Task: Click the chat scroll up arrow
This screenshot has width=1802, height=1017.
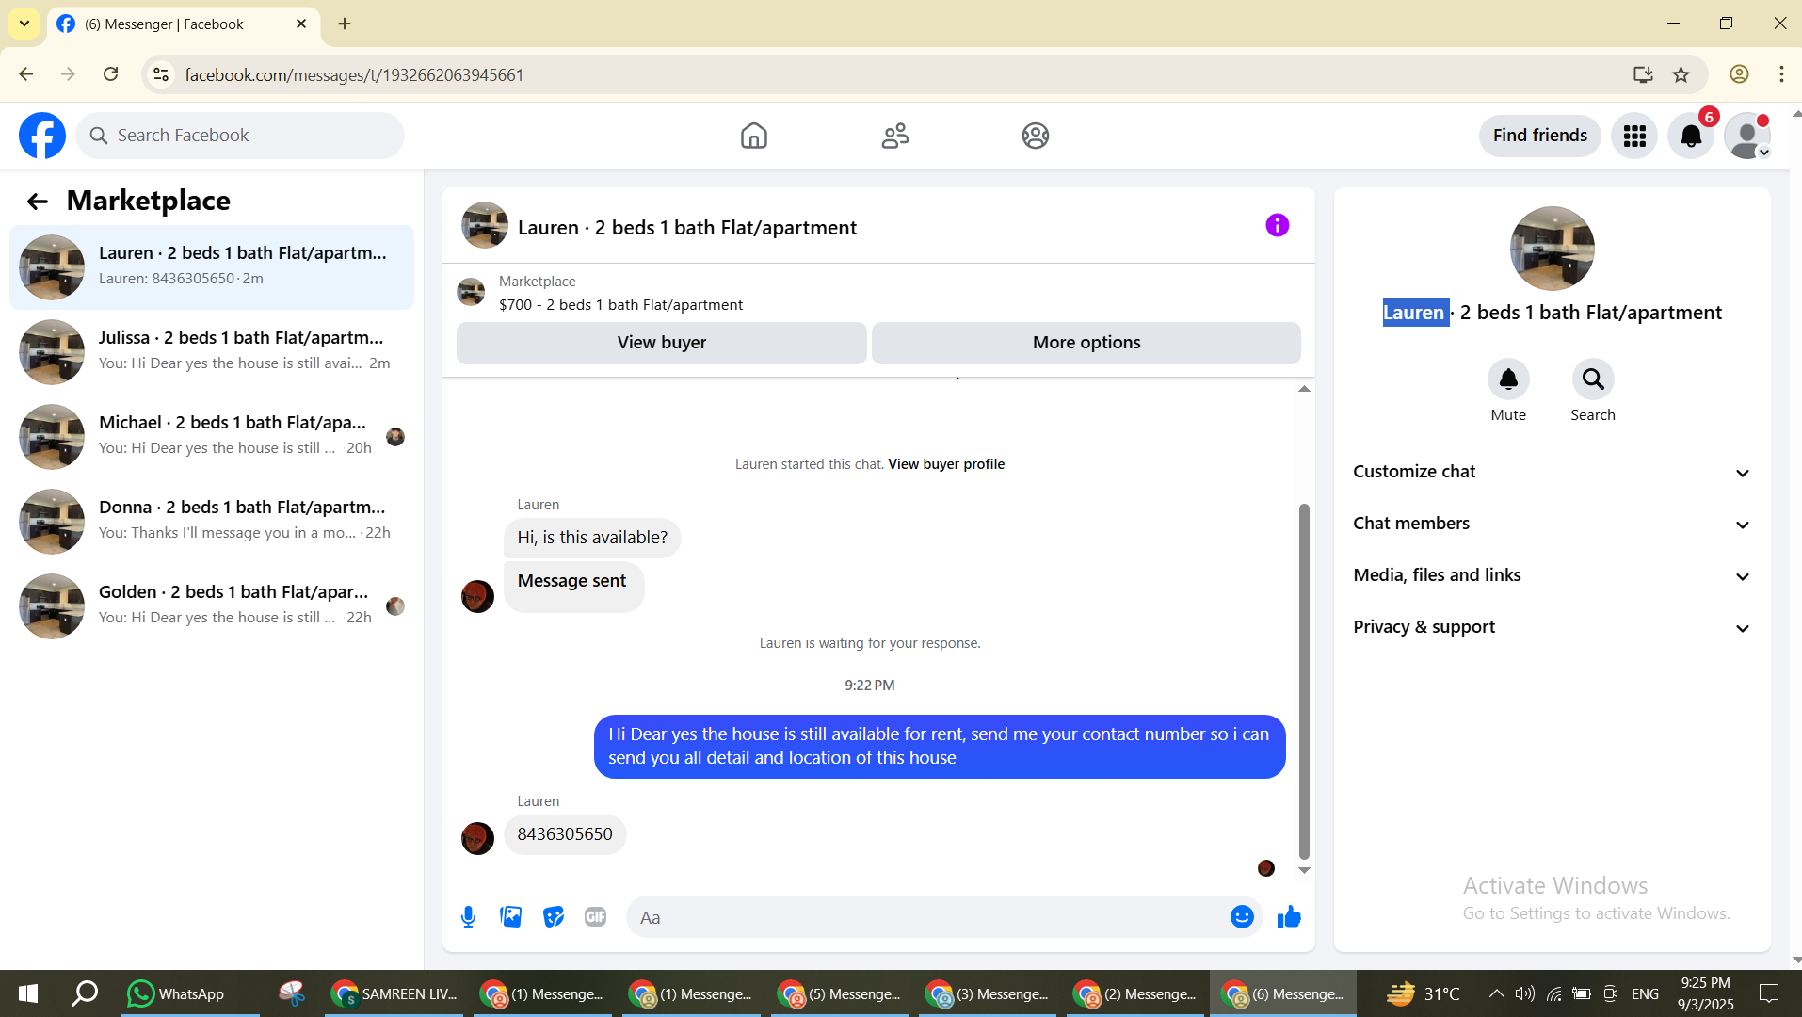Action: click(x=1304, y=389)
